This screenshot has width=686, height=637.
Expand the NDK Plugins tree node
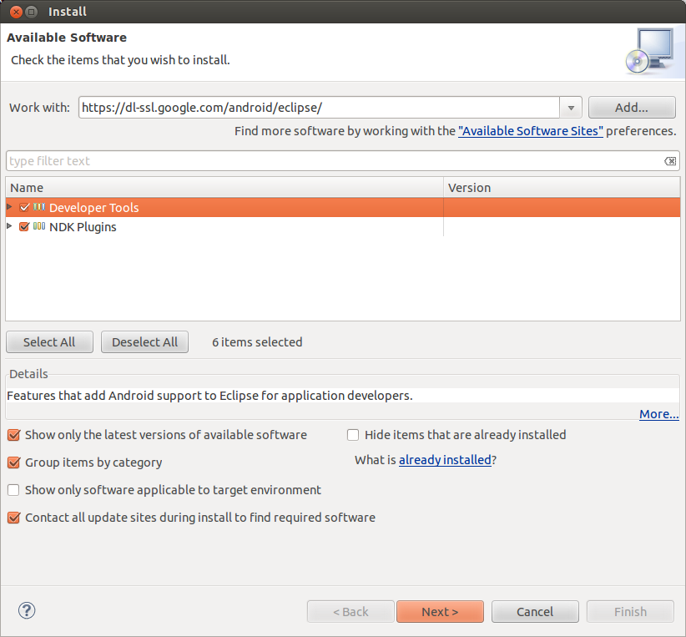point(10,227)
